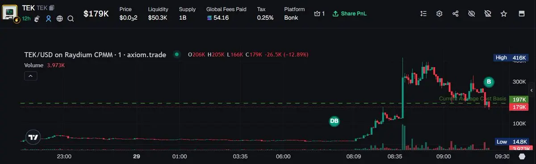Click the 179K current price label
536x164 pixels.
(x=518, y=107)
